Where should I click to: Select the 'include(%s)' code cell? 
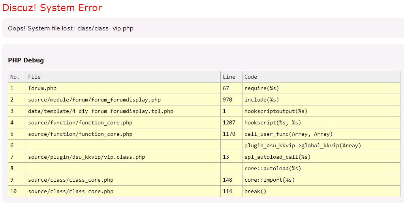point(321,100)
